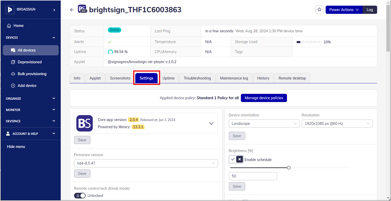The image size is (391, 201).
Task: Expand the sidebar chevron next to BROADSIGN
Action: [54, 10]
